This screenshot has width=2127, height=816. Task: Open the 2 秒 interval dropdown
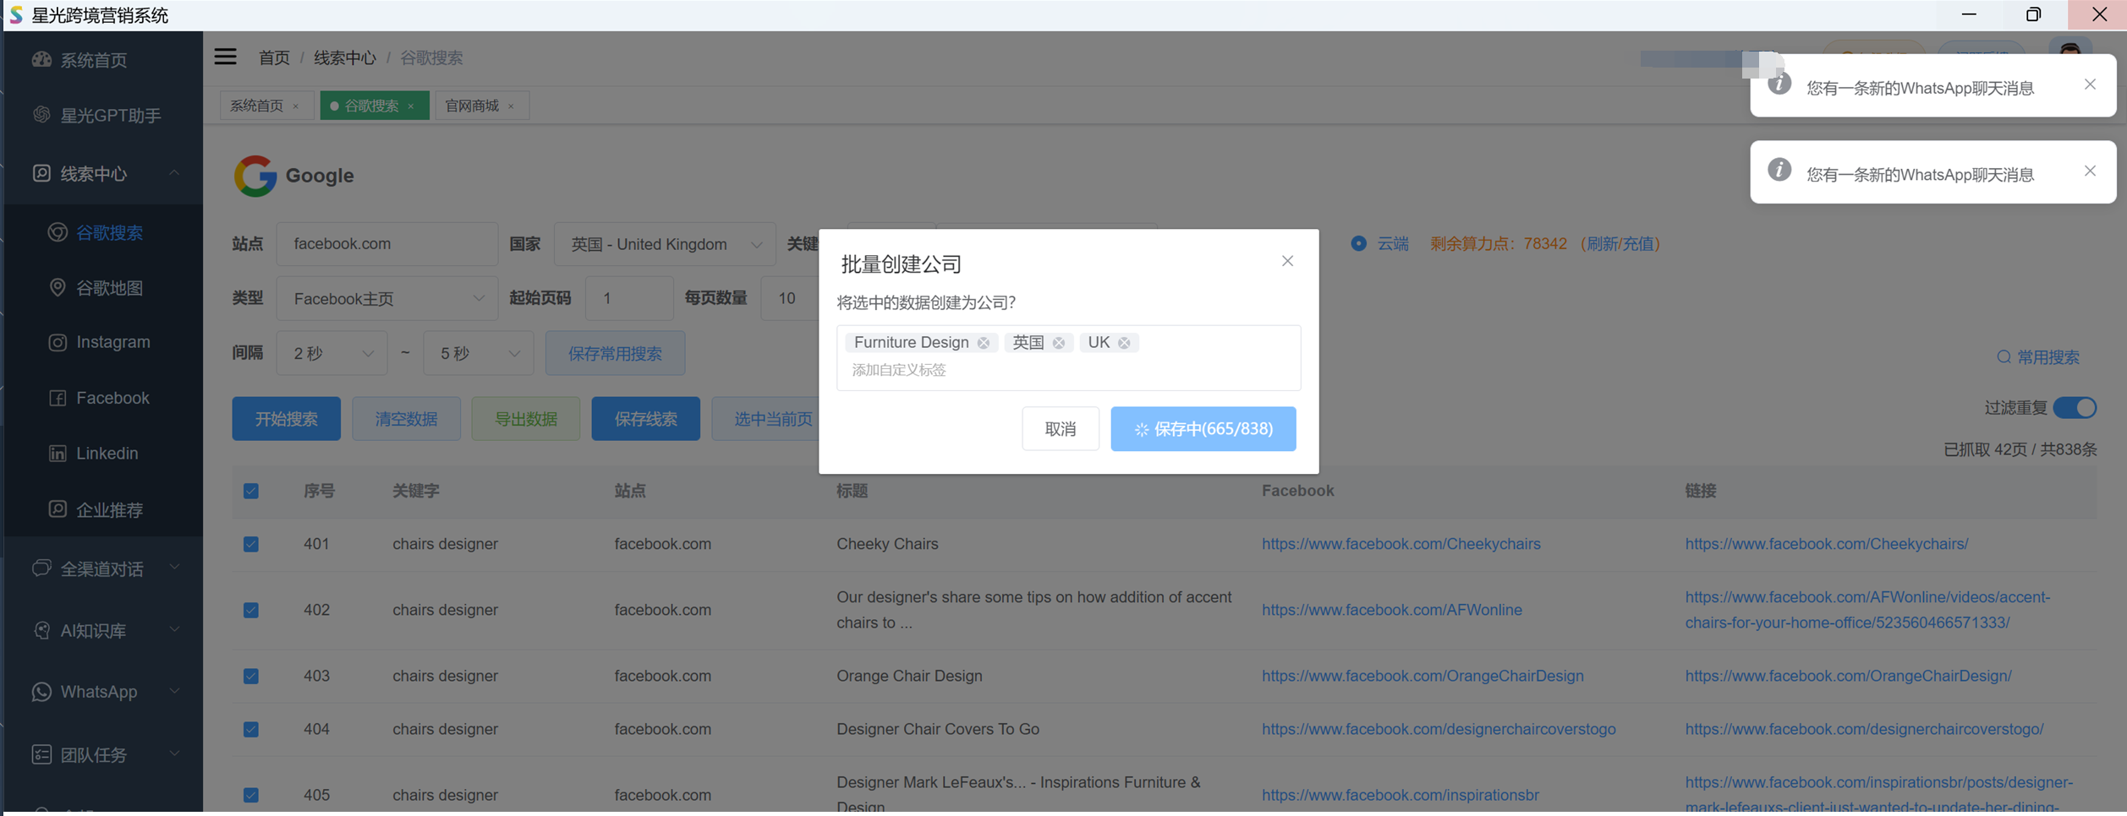pos(332,353)
